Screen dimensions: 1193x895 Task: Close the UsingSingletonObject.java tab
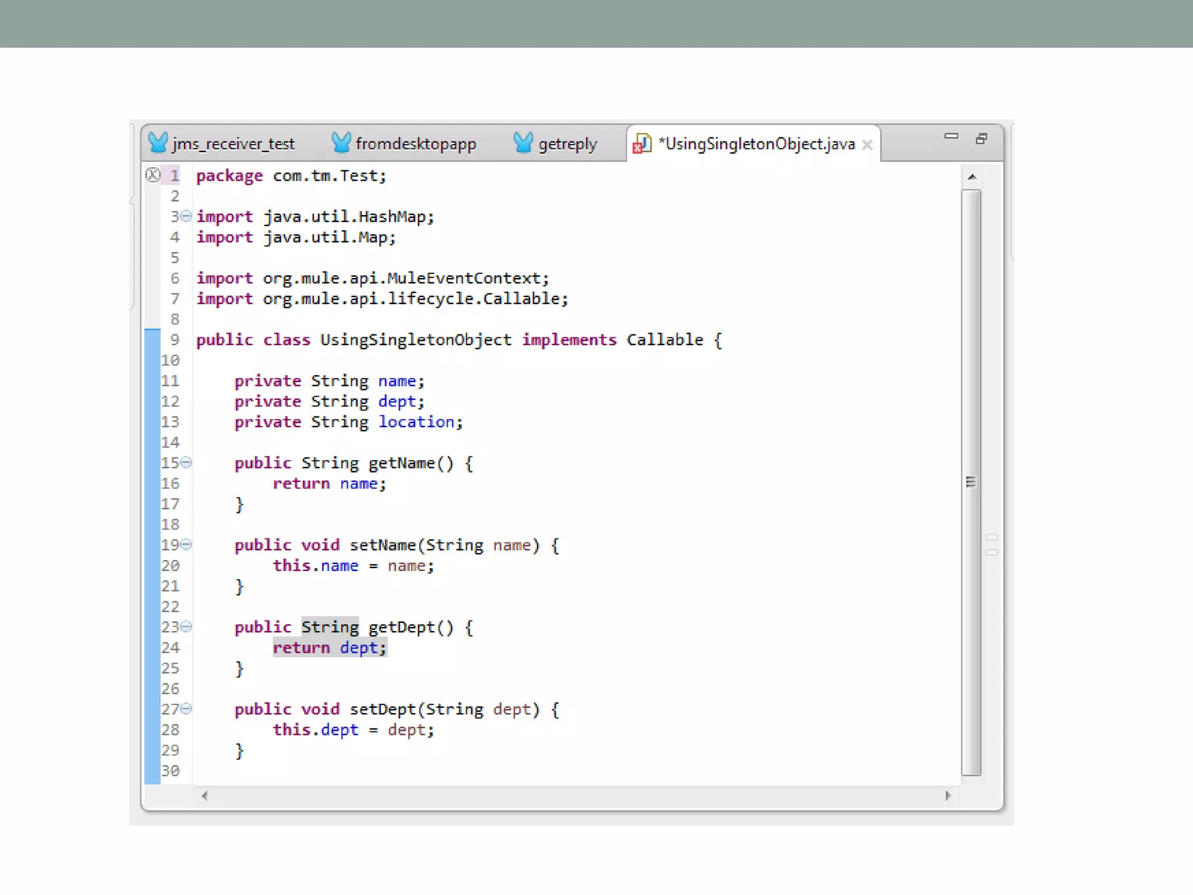click(x=867, y=145)
